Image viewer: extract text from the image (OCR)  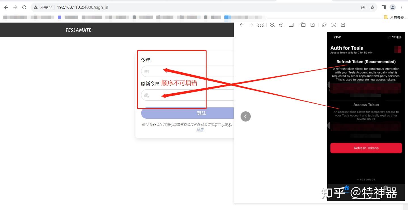(333, 25)
